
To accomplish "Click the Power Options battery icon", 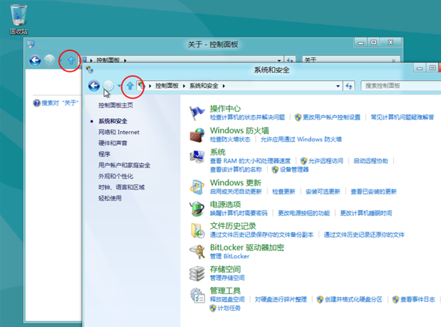I will (x=197, y=208).
